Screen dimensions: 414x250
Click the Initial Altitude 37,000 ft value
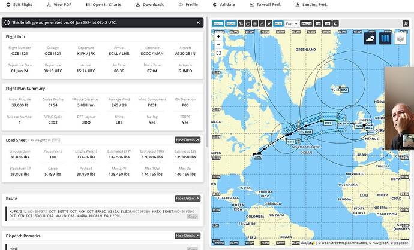coord(20,105)
